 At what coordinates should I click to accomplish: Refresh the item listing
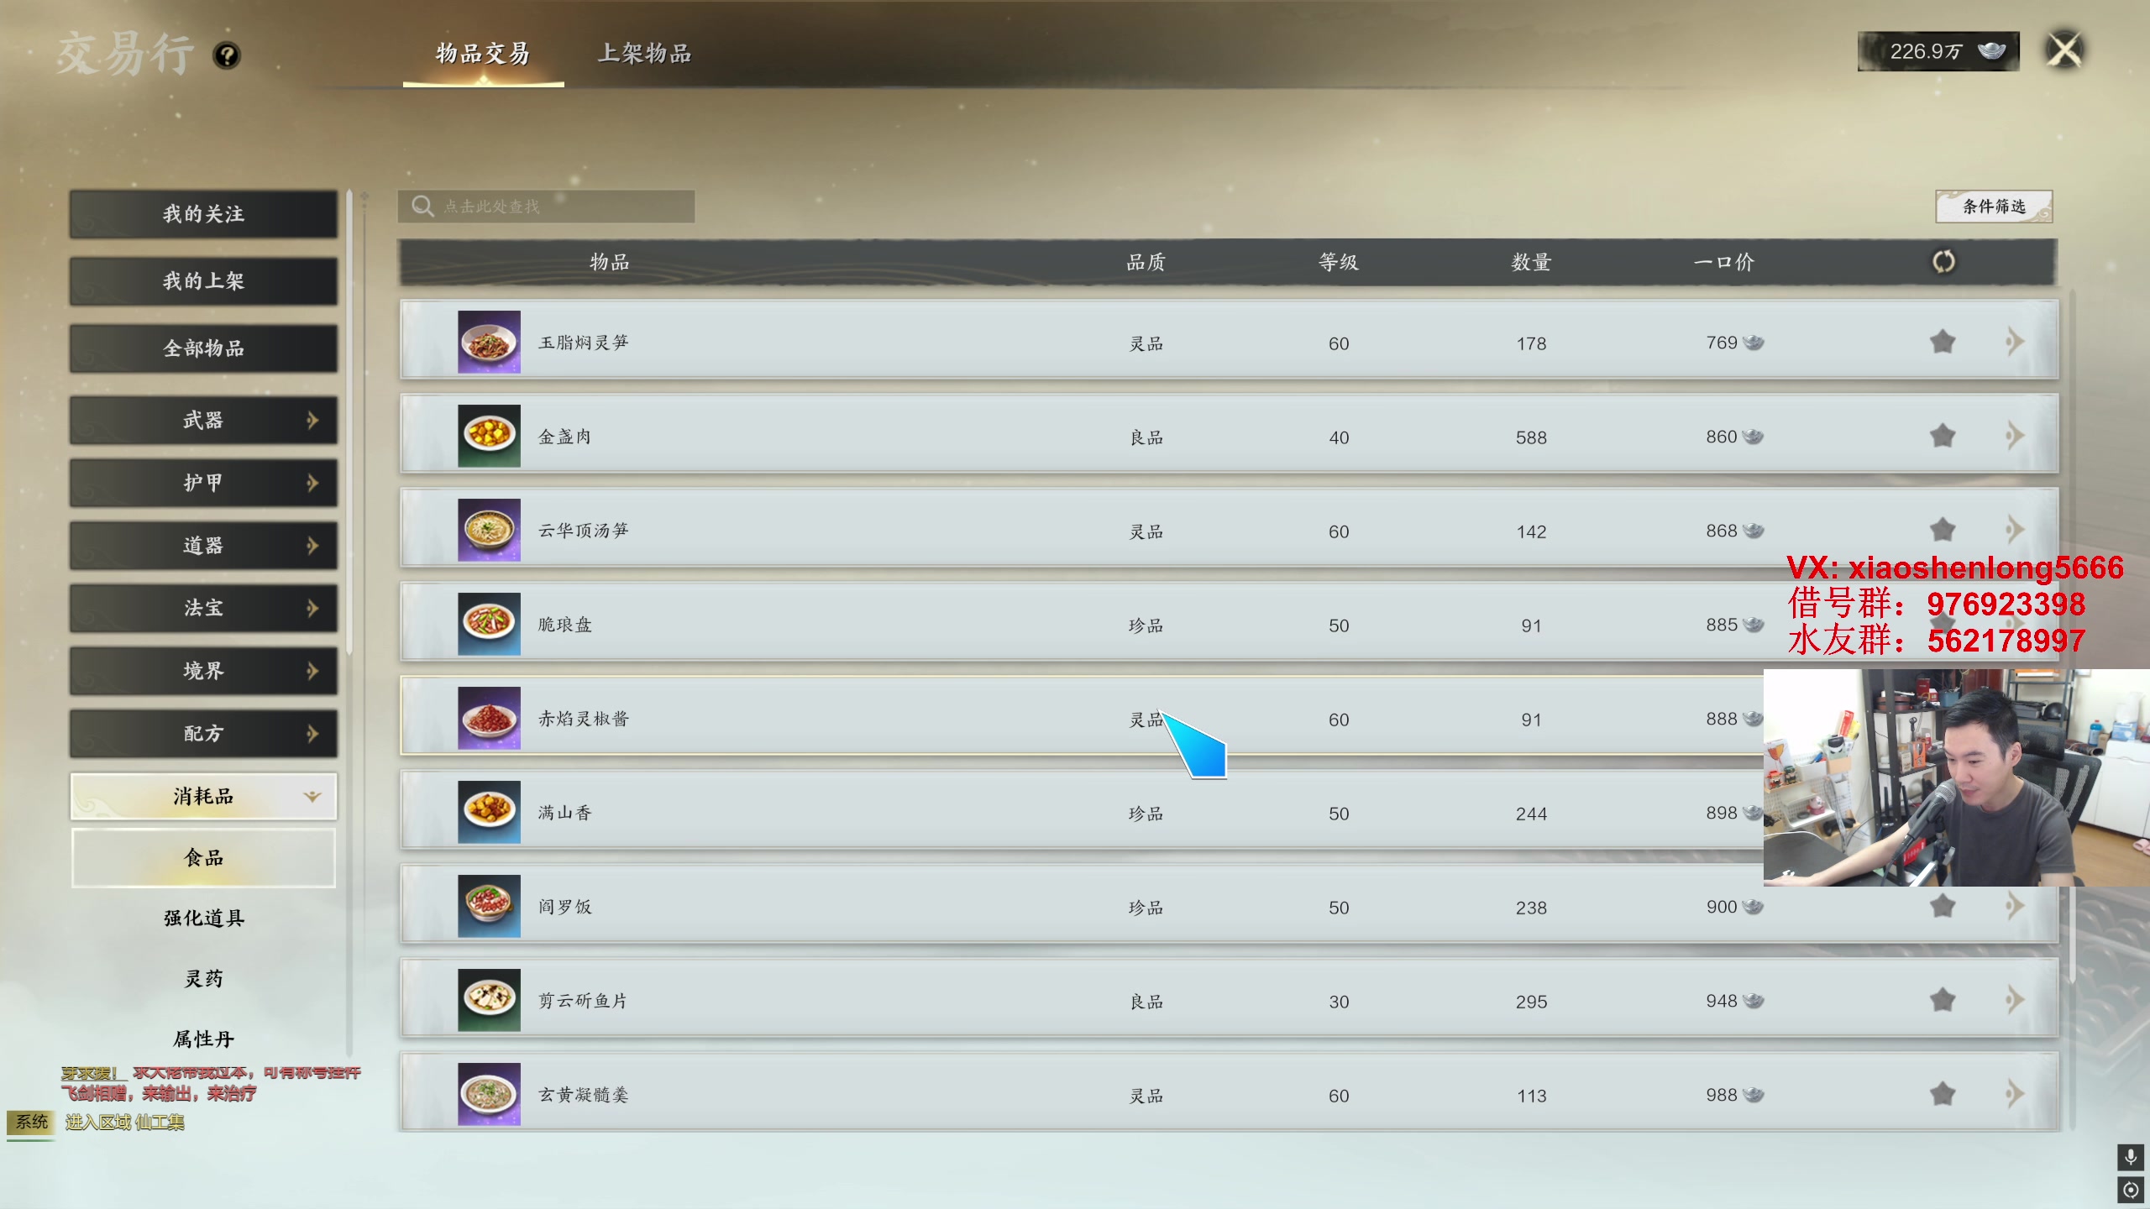click(x=1943, y=262)
